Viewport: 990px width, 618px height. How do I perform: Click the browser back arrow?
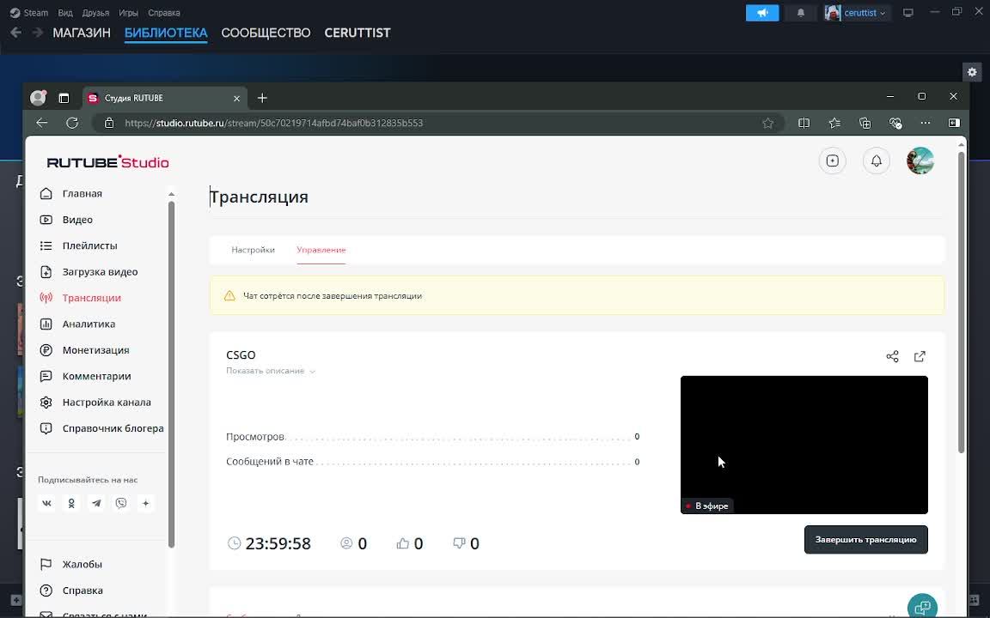41,123
